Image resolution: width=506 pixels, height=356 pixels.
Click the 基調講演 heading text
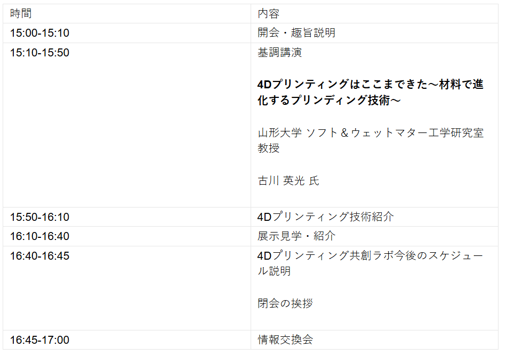click(x=279, y=53)
